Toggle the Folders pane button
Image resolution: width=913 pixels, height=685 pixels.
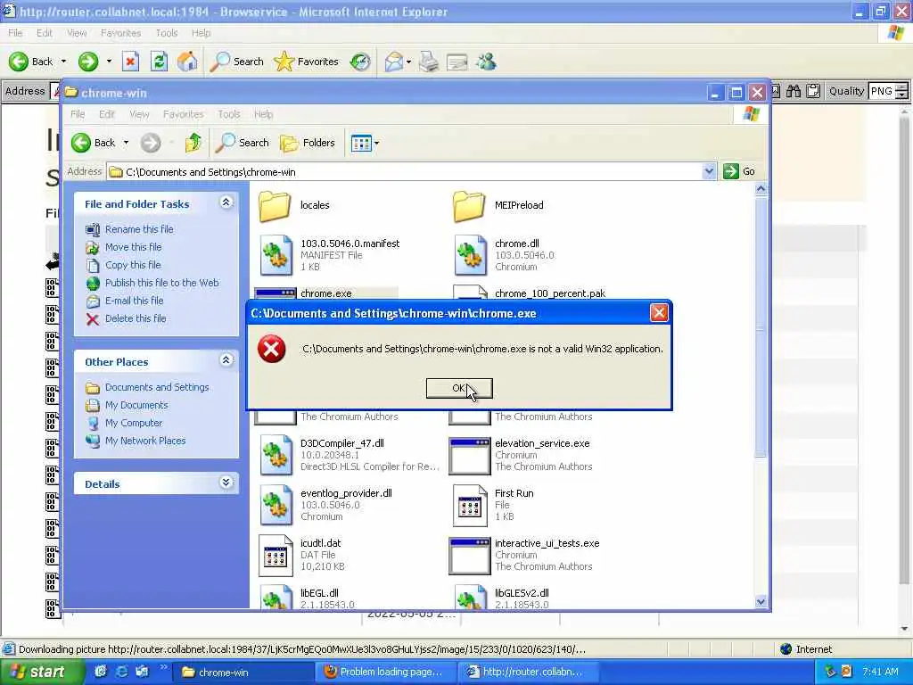[x=308, y=143]
